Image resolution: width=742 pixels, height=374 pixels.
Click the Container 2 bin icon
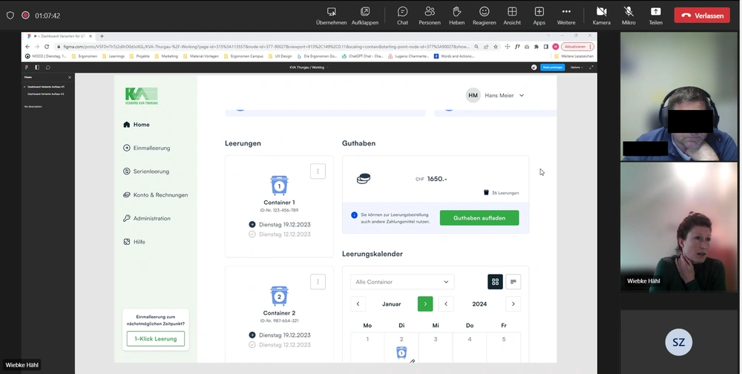click(x=279, y=296)
